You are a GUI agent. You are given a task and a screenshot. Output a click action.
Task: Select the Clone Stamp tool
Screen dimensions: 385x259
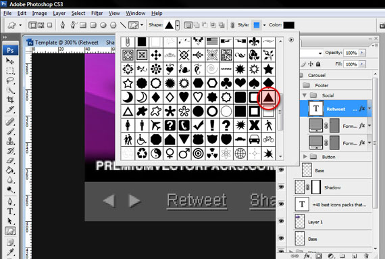[10, 141]
